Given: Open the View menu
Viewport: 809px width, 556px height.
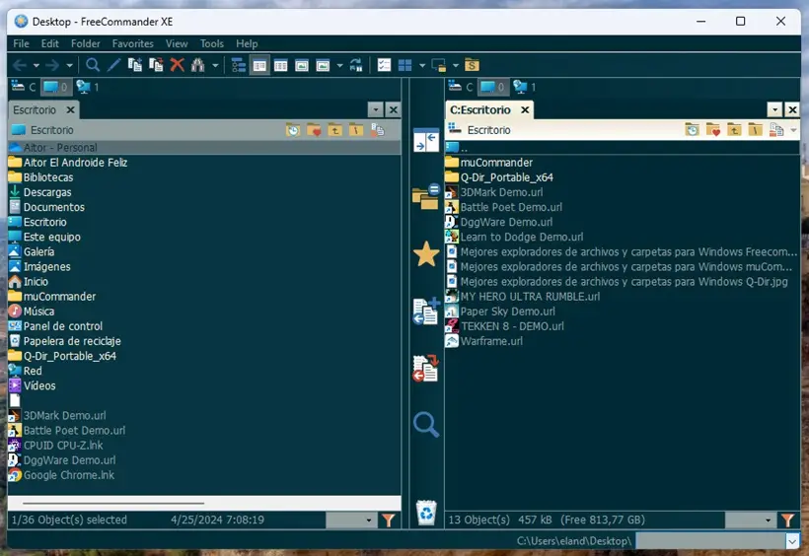Looking at the screenshot, I should (177, 43).
